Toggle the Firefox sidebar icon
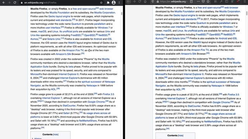Viewport: 248px width, 139px height. tap(227, 2)
